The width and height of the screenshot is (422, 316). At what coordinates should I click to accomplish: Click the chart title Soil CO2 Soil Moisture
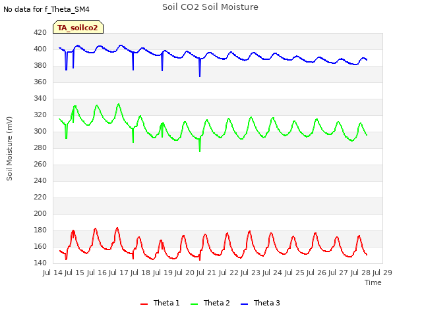[x=210, y=7]
